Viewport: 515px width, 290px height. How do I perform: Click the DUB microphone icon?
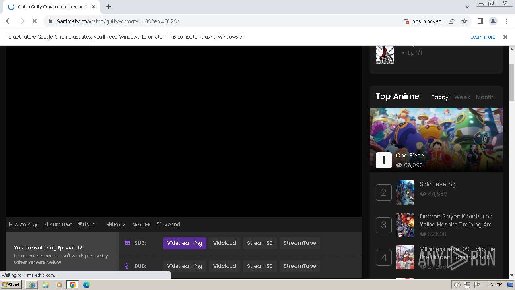[x=127, y=266]
